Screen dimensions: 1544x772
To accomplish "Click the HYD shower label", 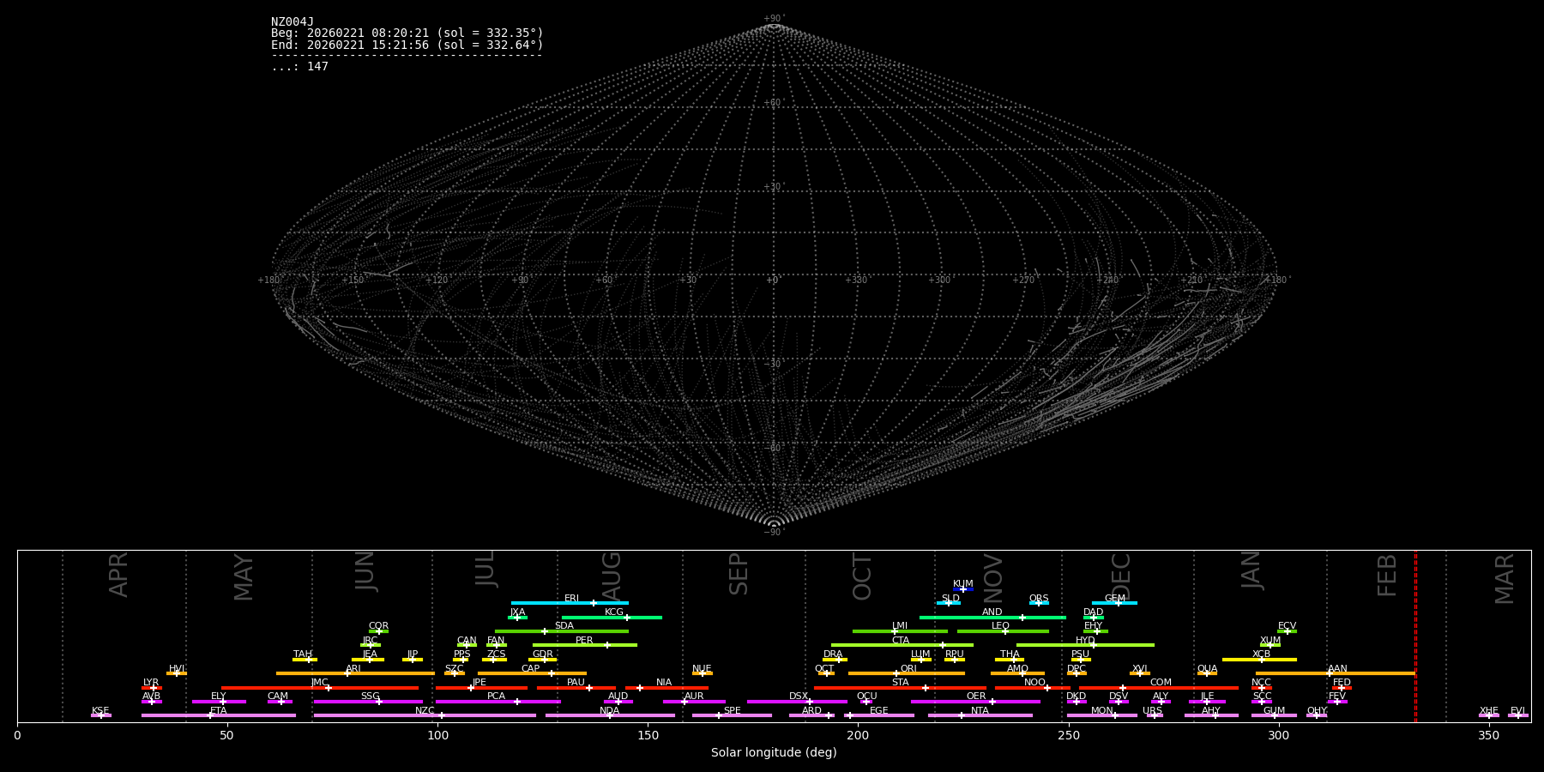I will click(1085, 640).
